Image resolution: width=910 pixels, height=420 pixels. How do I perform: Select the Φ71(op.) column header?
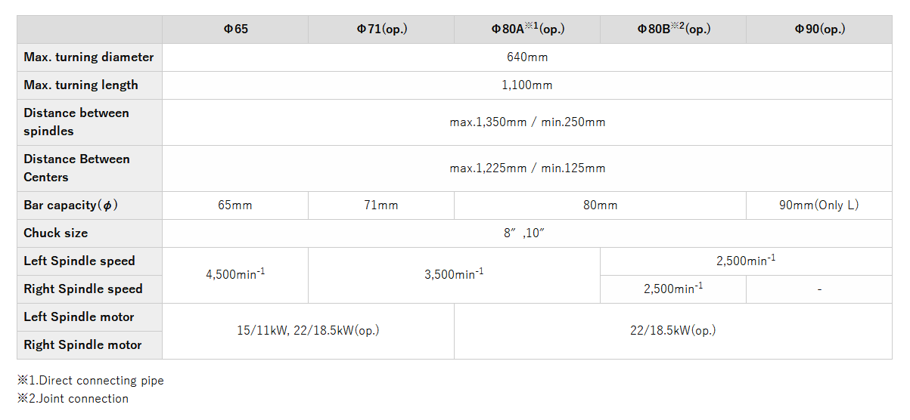coord(381,29)
